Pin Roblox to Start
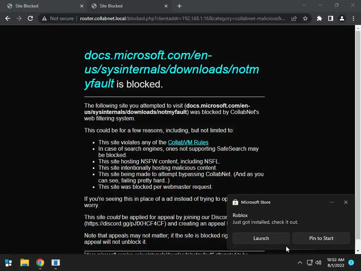The image size is (361, 271). (x=321, y=238)
